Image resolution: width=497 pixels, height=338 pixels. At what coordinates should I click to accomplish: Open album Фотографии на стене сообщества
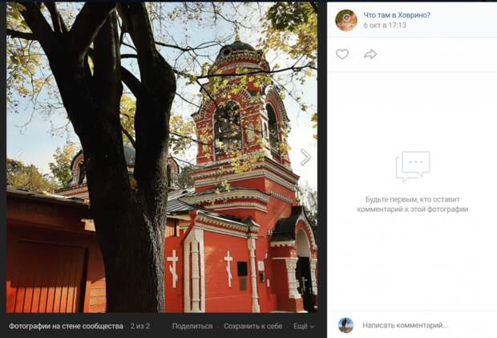pos(66,326)
